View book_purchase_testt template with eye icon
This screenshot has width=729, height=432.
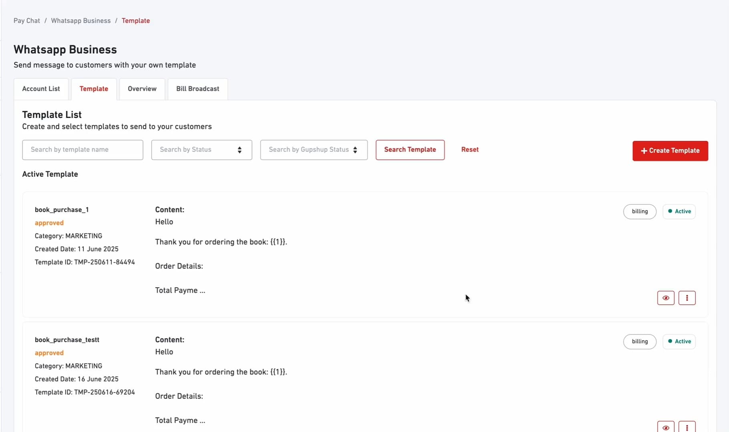pyautogui.click(x=666, y=427)
